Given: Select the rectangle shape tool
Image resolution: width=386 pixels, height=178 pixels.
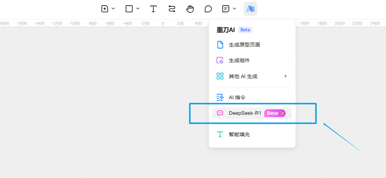Looking at the screenshot, I should click(x=129, y=9).
